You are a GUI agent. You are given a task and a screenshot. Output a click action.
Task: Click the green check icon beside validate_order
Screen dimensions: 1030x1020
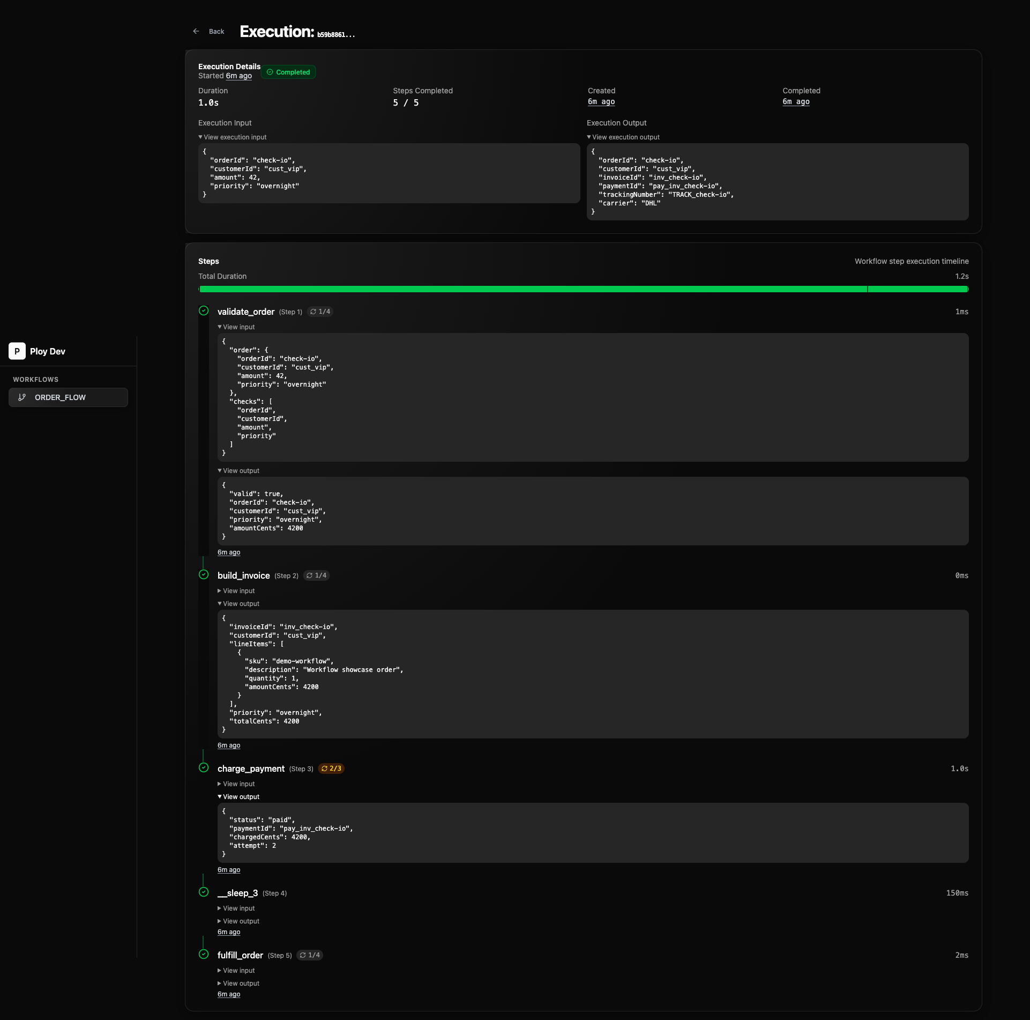204,311
